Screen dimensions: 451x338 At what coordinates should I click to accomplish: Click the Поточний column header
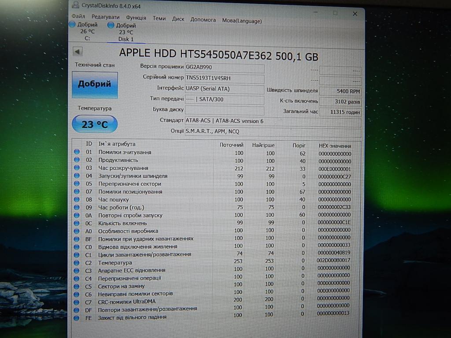coord(231,145)
